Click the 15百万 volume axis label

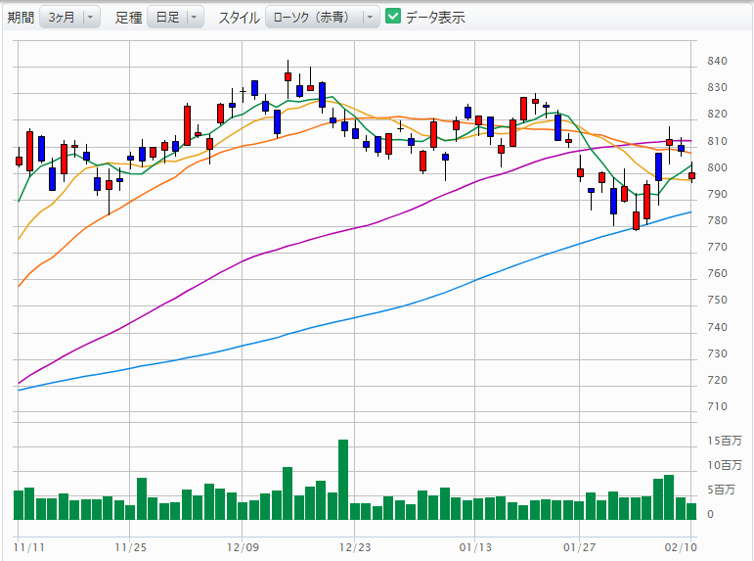pyautogui.click(x=725, y=441)
